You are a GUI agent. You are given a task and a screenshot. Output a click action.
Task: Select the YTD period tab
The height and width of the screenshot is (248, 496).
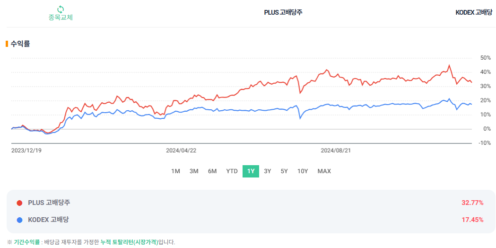coord(232,171)
